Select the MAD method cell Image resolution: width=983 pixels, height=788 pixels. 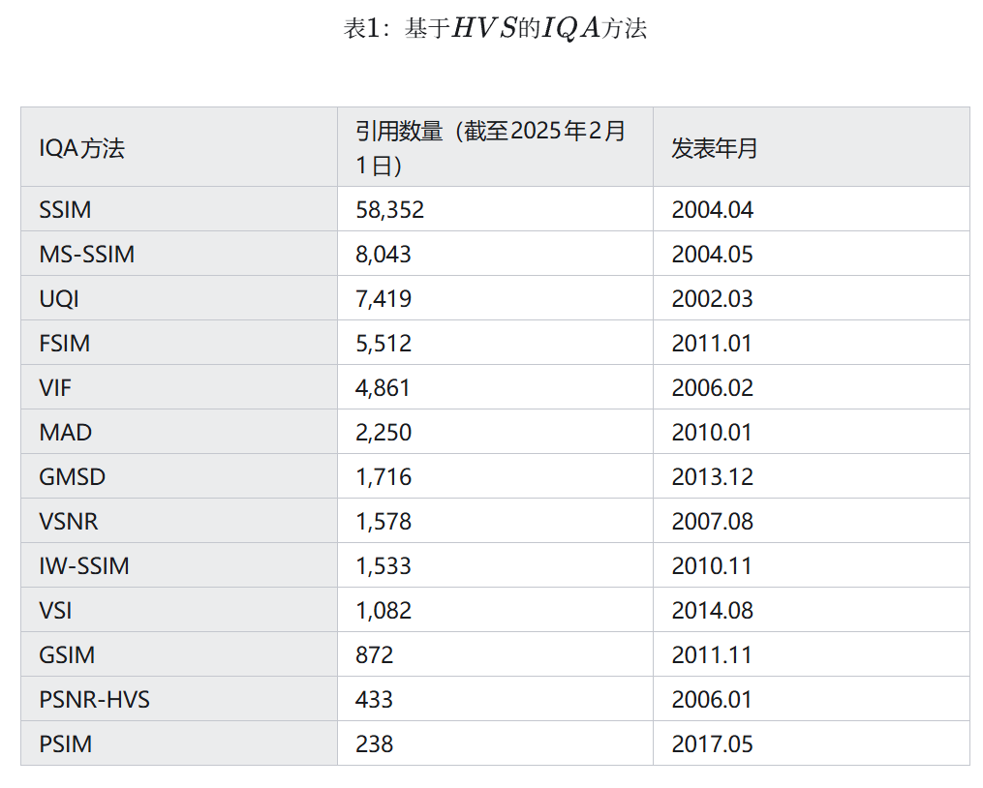[66, 433]
